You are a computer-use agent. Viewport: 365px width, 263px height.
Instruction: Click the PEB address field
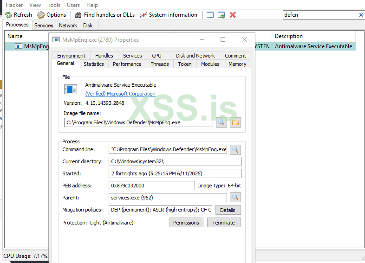[151, 186]
